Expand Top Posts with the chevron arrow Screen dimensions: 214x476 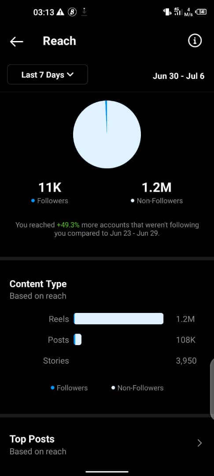pyautogui.click(x=199, y=443)
